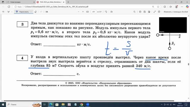
Task: Click the boxed problem number 3
Action: [23, 24]
